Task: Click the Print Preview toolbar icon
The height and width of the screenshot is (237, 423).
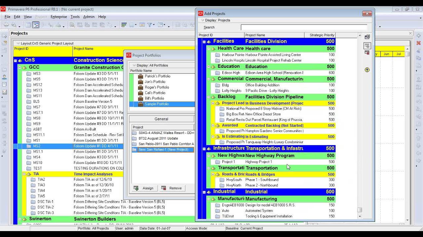Action: [x=14, y=25]
